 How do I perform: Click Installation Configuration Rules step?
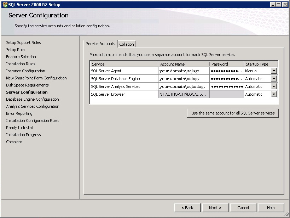[33, 121]
